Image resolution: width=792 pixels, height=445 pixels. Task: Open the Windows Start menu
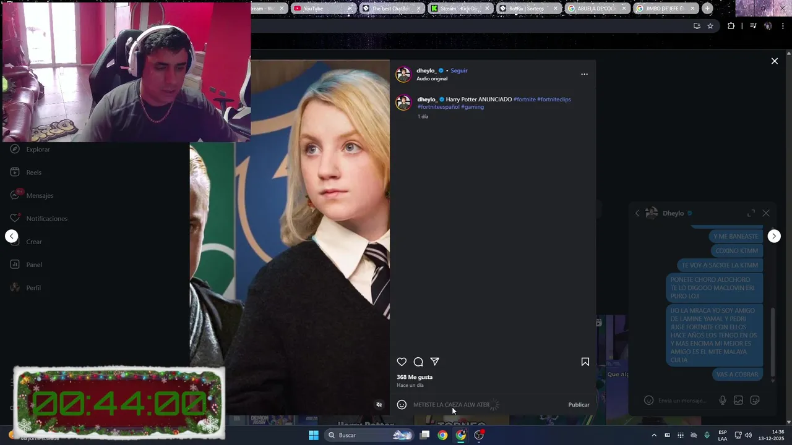(x=314, y=435)
